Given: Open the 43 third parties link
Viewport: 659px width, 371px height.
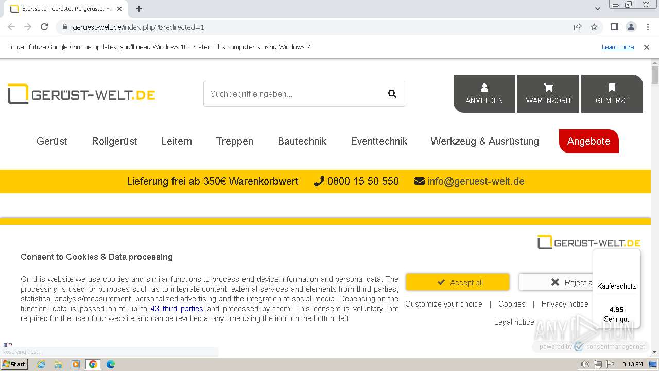Looking at the screenshot, I should coord(177,309).
